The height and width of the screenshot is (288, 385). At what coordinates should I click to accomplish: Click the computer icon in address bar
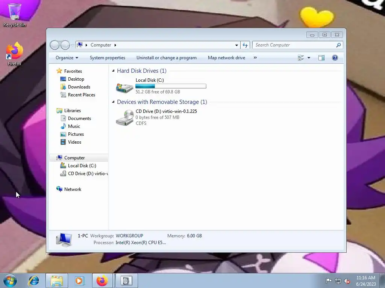(x=80, y=45)
